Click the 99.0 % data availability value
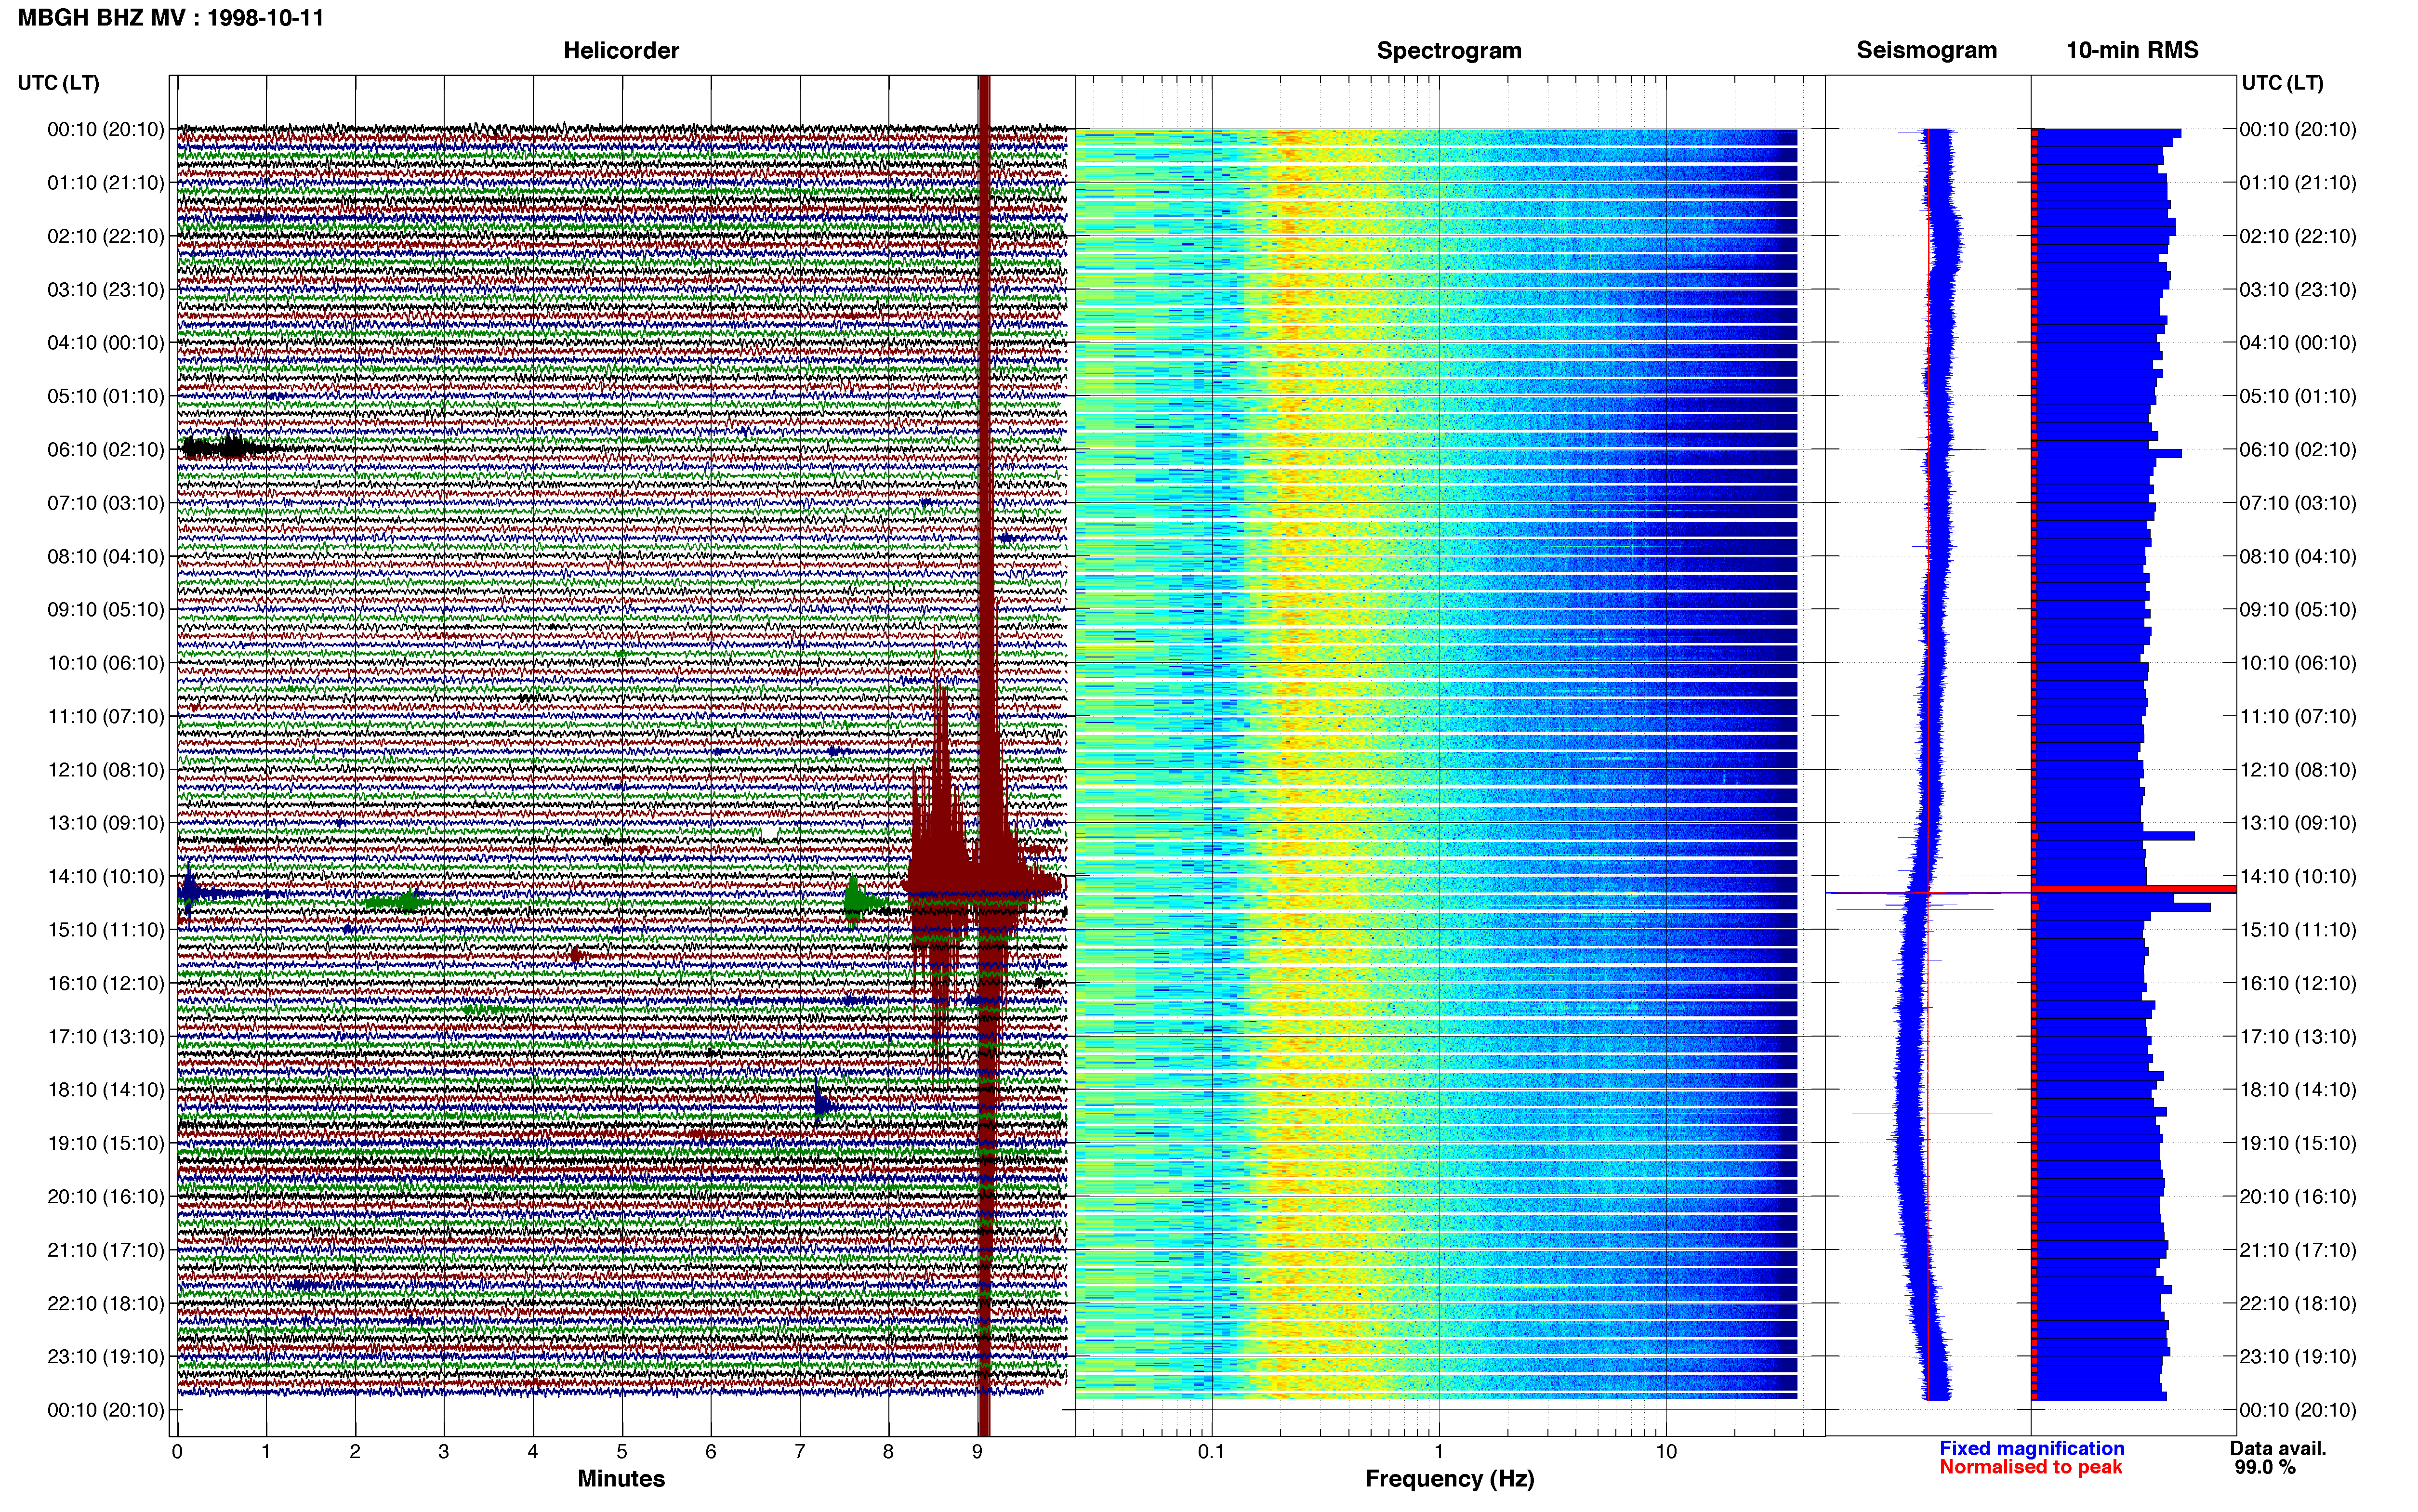This screenshot has width=2418, height=1512. point(2265,1467)
